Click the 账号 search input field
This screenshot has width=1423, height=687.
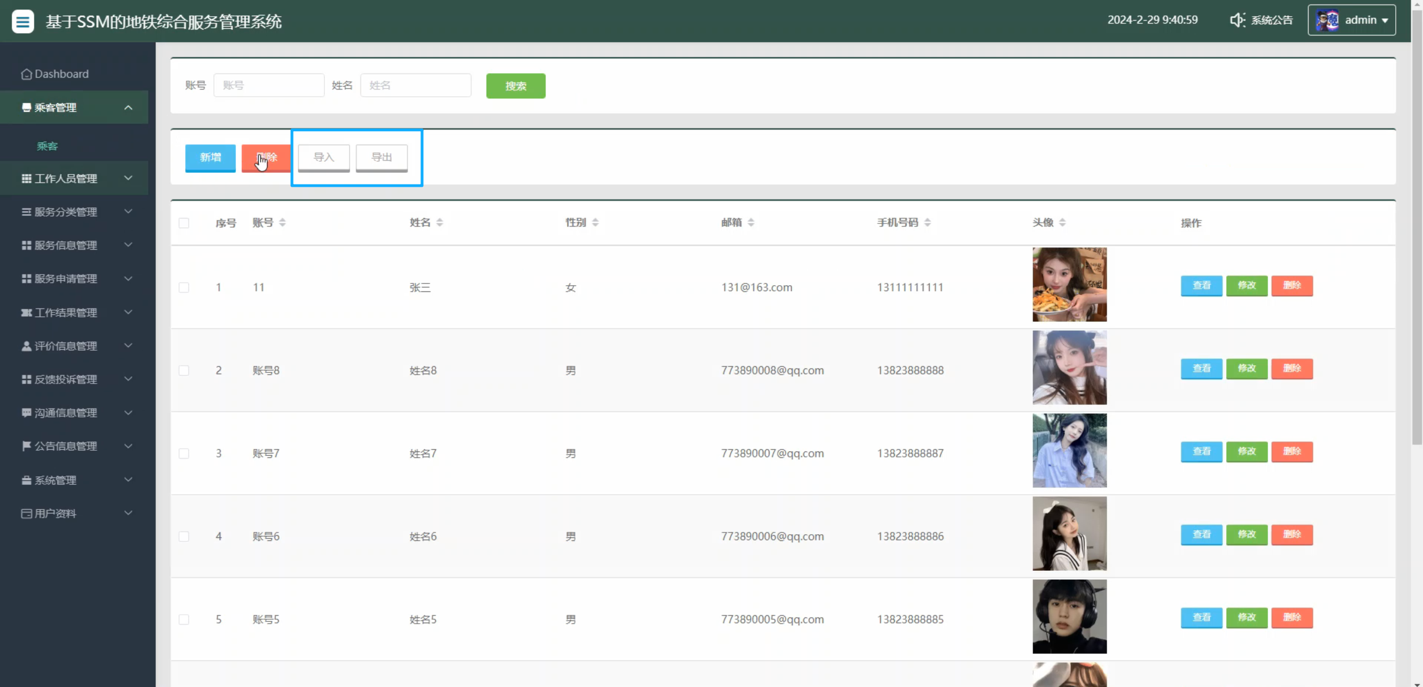269,85
